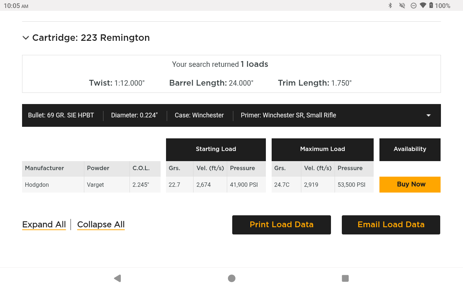
Task: Tap the muted notifications bell icon
Action: click(x=402, y=5)
